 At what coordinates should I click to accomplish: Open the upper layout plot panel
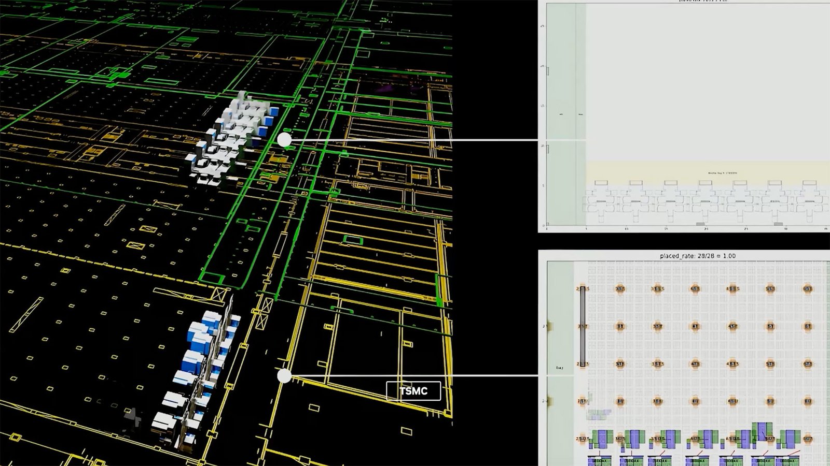coord(684,116)
